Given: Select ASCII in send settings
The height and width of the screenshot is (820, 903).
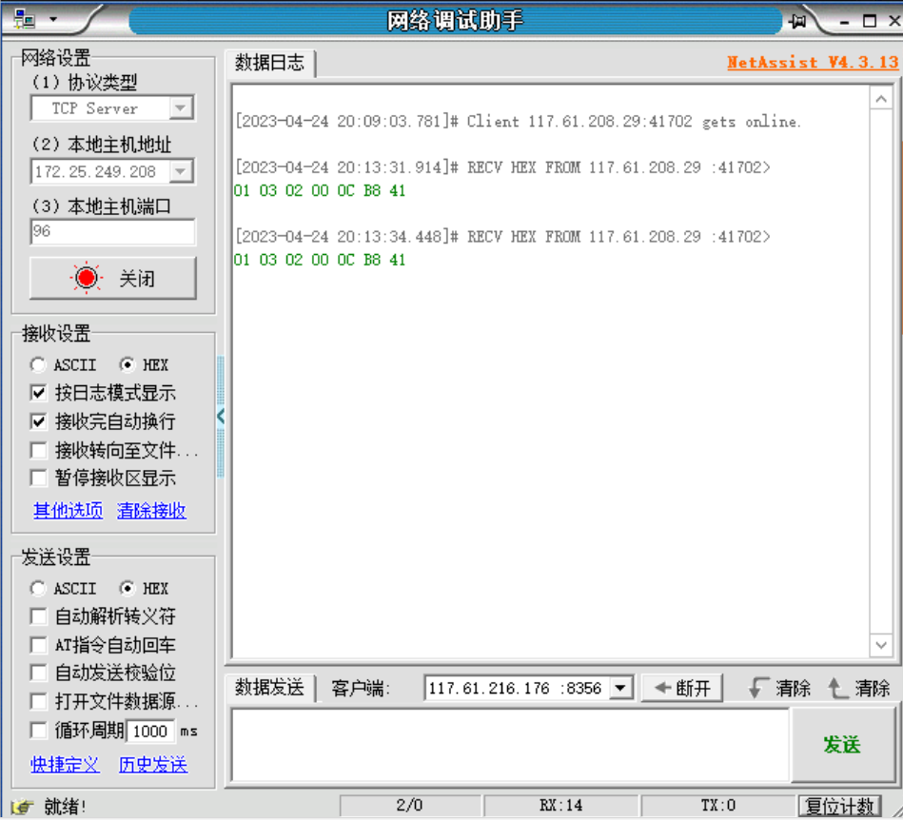Looking at the screenshot, I should point(64,588).
